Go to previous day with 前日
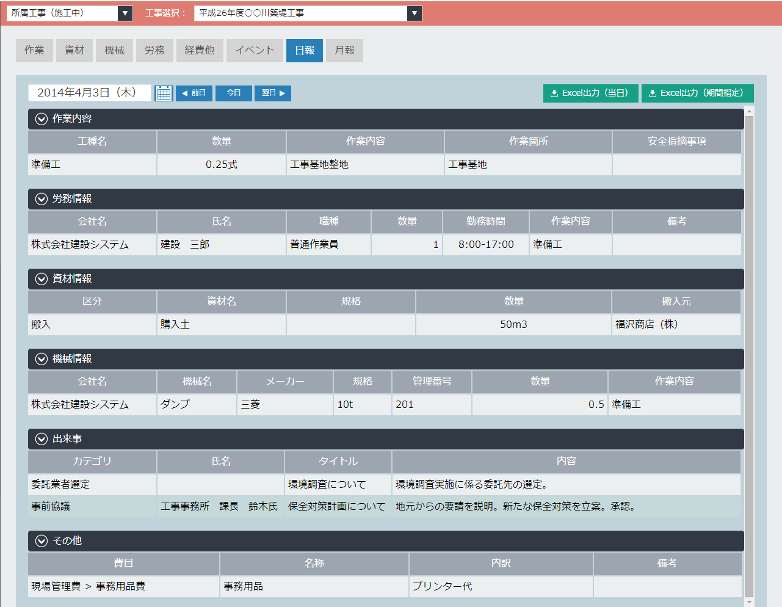782x607 pixels. click(x=194, y=93)
